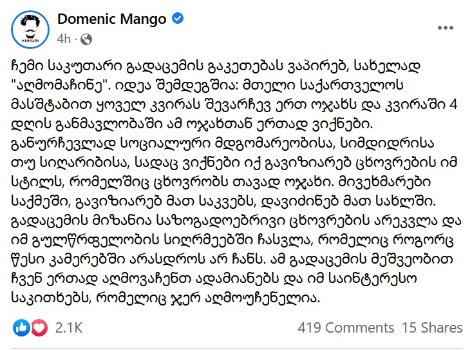Click the globe public-audience icon
The width and height of the screenshot is (472, 350).
86,39
